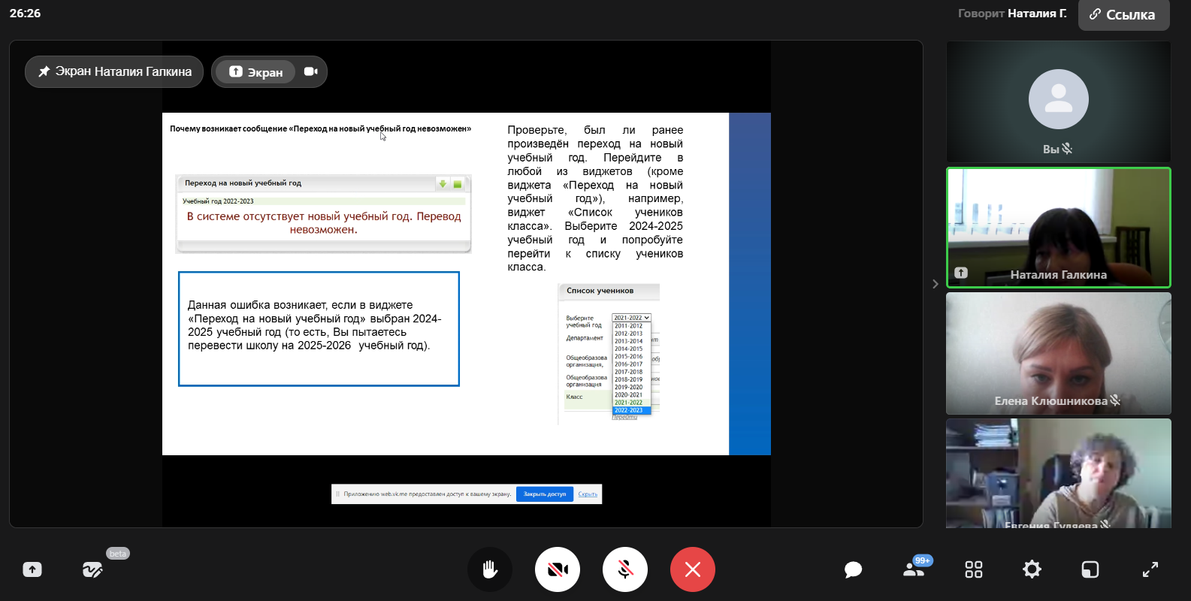Leave the call with red button

pos(693,569)
